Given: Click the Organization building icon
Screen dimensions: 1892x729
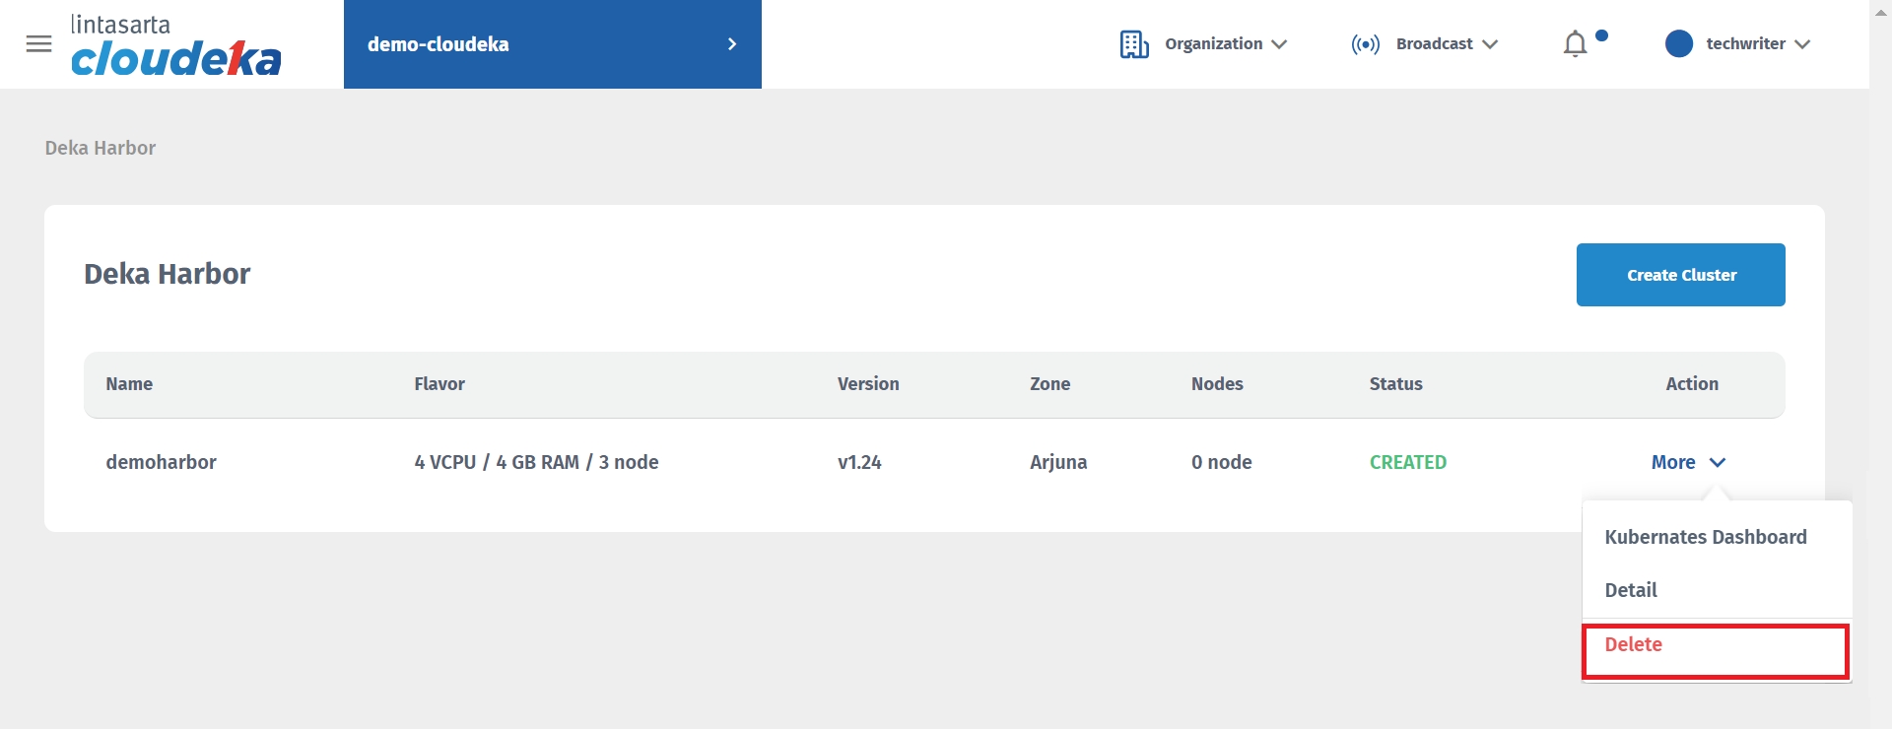Looking at the screenshot, I should 1133,44.
